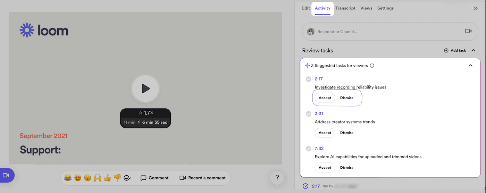Play the Loom video
This screenshot has height=193, width=486.
point(145,89)
